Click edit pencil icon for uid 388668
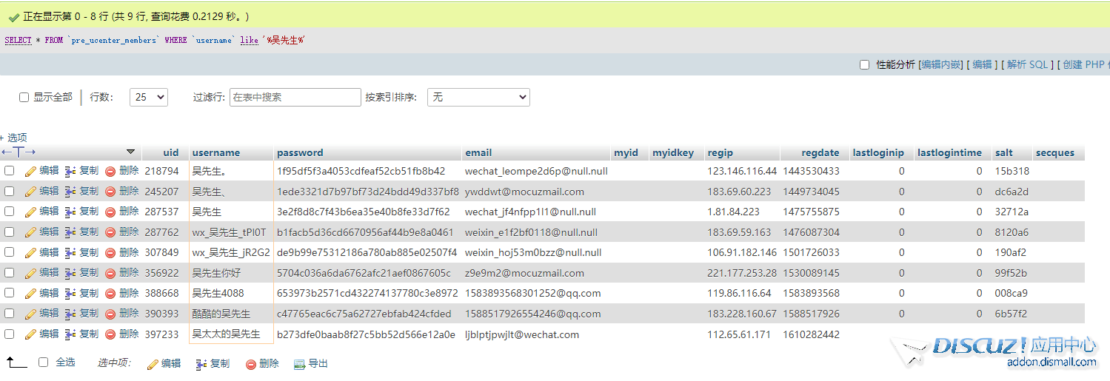Viewport: 1110px width, 381px height. pyautogui.click(x=30, y=294)
